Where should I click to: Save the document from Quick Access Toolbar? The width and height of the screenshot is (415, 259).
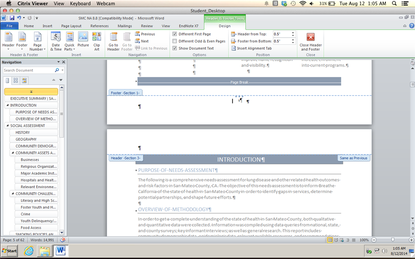(x=12, y=18)
